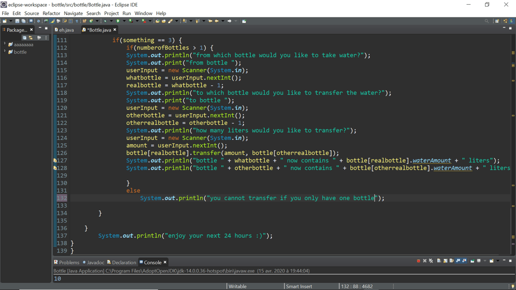Viewport: 516px width, 290px height.
Task: Click Remove All Terminated Launches icon
Action: point(431,261)
